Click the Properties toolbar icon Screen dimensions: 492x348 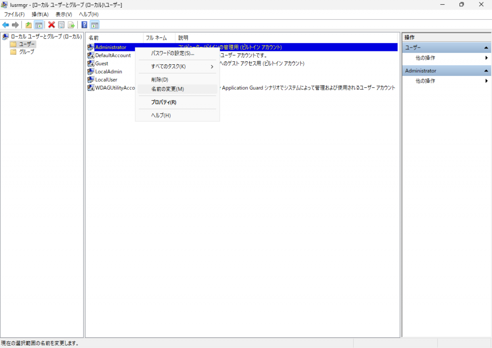point(61,25)
